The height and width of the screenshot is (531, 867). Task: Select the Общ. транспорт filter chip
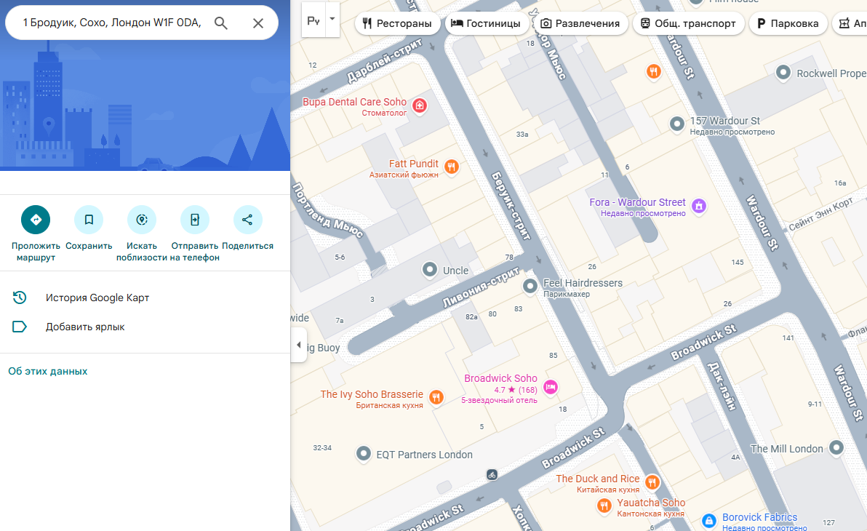(x=688, y=23)
